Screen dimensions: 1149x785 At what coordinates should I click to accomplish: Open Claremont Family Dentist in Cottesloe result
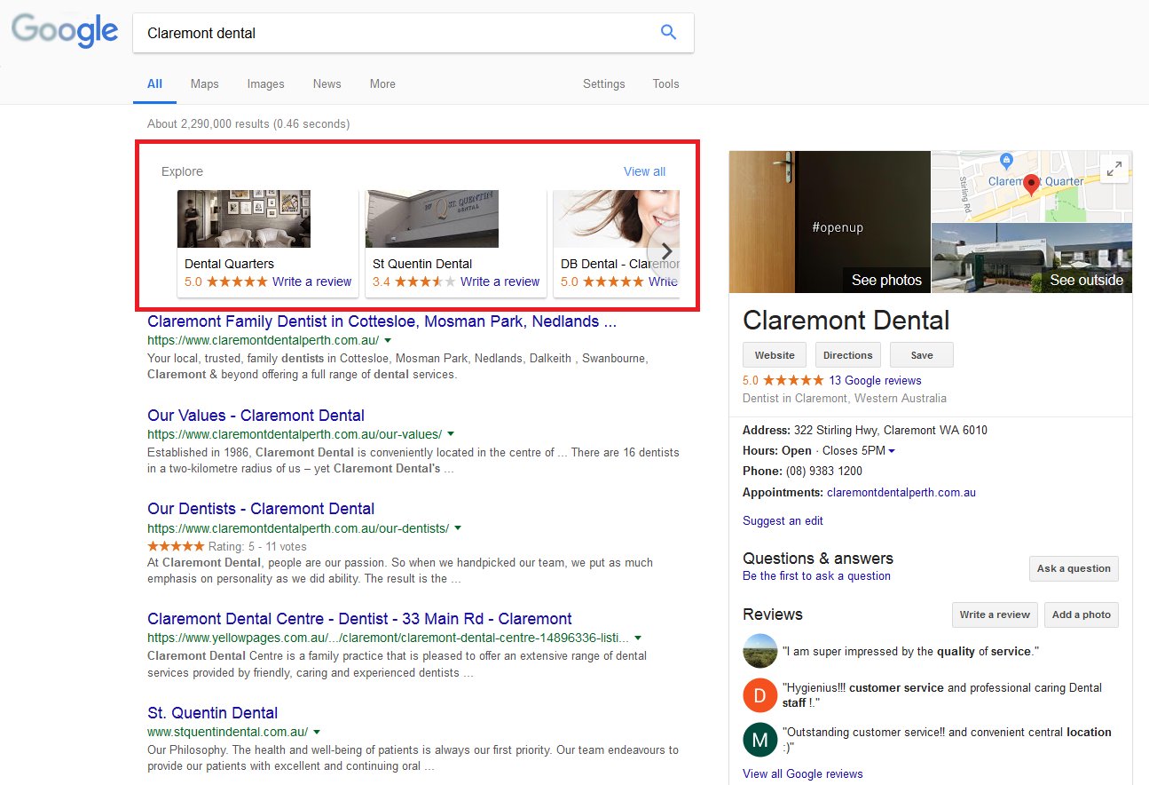point(382,321)
